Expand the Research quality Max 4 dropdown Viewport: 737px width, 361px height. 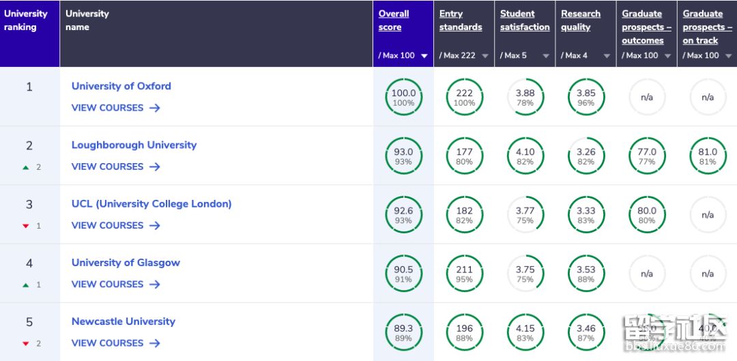606,56
